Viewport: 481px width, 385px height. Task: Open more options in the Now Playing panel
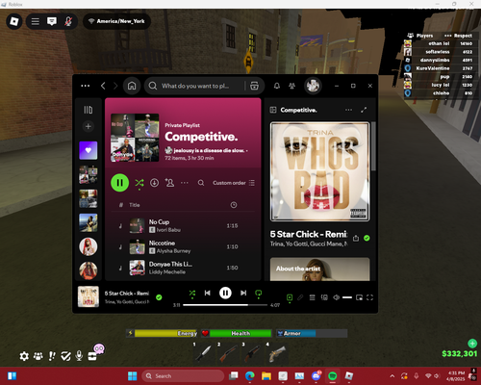pos(348,110)
